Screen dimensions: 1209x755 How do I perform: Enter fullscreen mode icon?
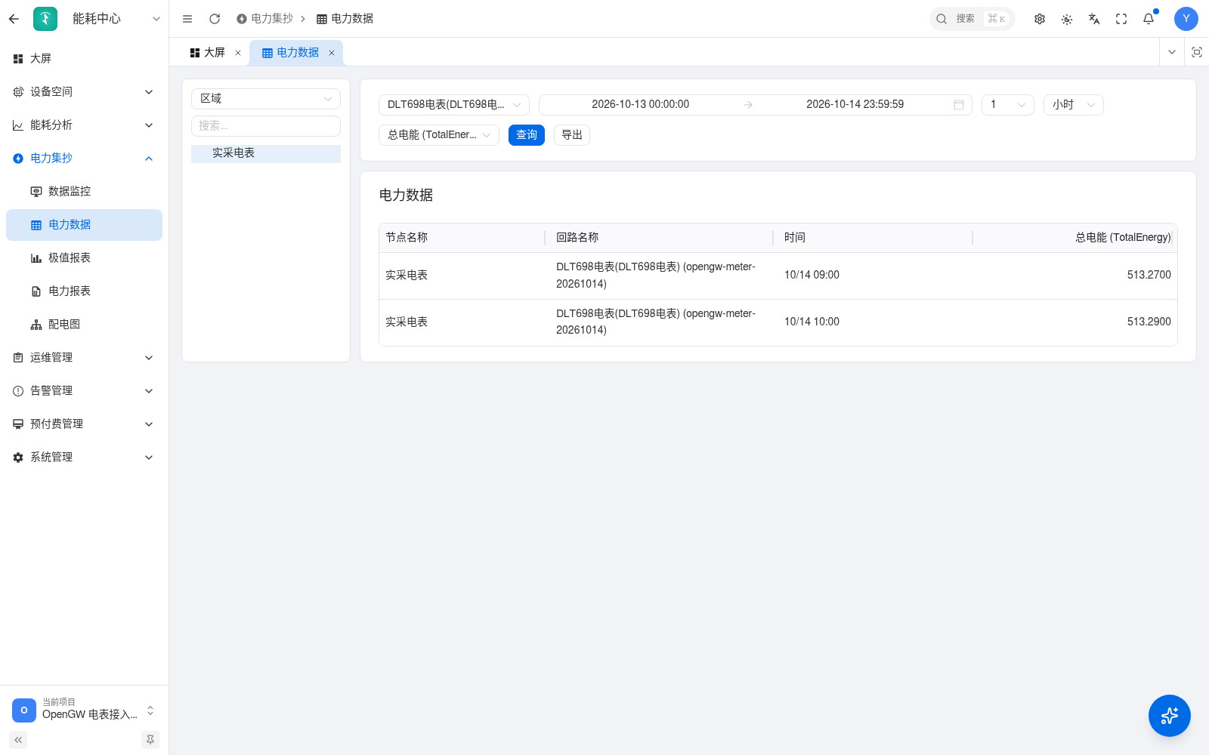pyautogui.click(x=1121, y=19)
